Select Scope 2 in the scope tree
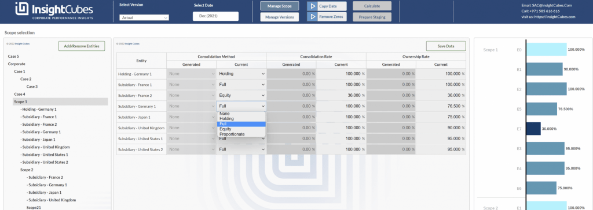Viewport: 593px width, 210px height. tap(27, 170)
